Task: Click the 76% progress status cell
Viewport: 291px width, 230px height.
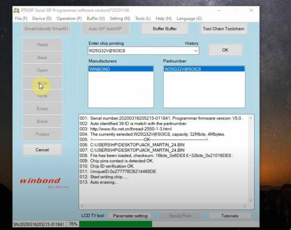Action: pyautogui.click(x=73, y=224)
